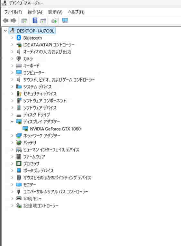This screenshot has height=246, width=181.
Task: Select the キーボード tree item
Action: point(31,66)
